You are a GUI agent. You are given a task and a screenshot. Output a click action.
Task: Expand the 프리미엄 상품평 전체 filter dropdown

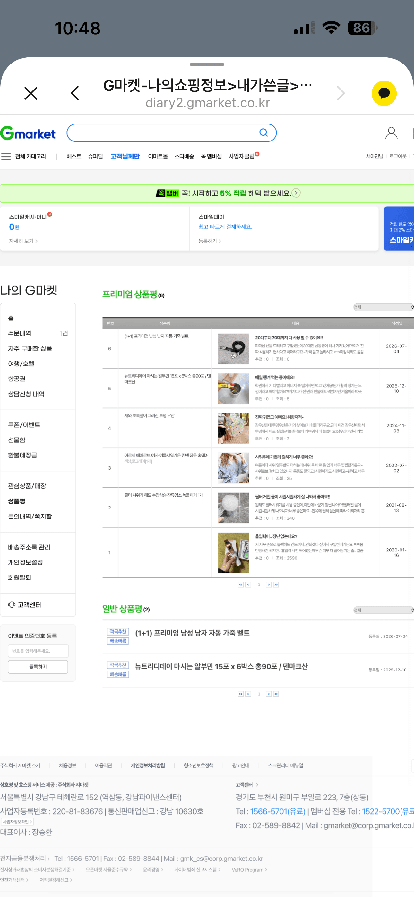coord(383,307)
